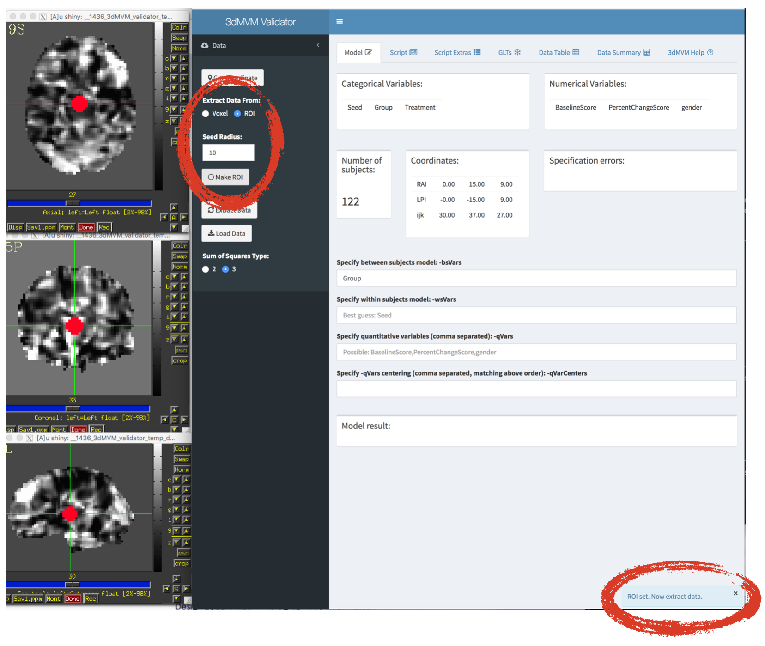
Task: Click contrast 'c' up arrow in Coronal viewer
Action: [x=184, y=277]
